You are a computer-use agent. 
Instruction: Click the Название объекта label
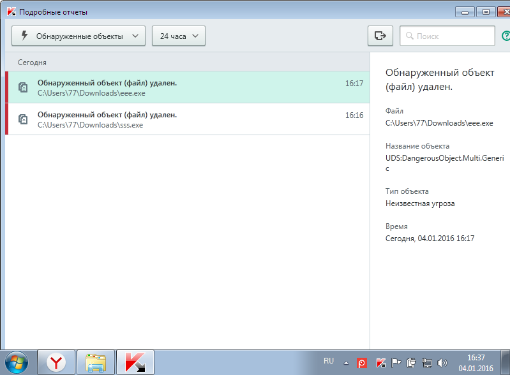[417, 146]
